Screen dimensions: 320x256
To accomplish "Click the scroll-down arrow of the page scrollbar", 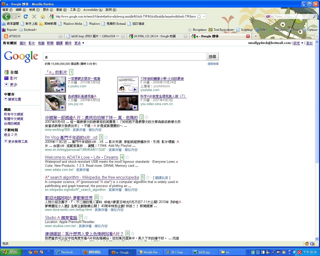I will [x=317, y=239].
